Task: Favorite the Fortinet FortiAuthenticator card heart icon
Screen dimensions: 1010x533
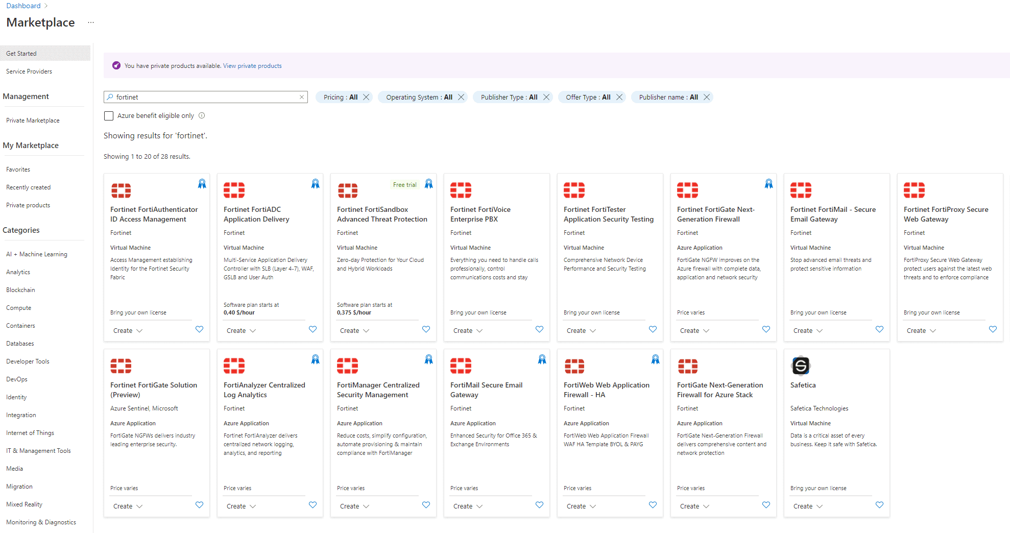Action: click(200, 329)
